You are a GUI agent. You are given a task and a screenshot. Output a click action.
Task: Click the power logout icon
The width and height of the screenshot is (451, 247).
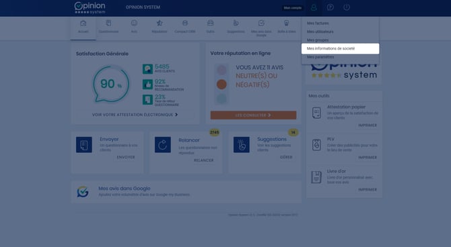tap(347, 7)
